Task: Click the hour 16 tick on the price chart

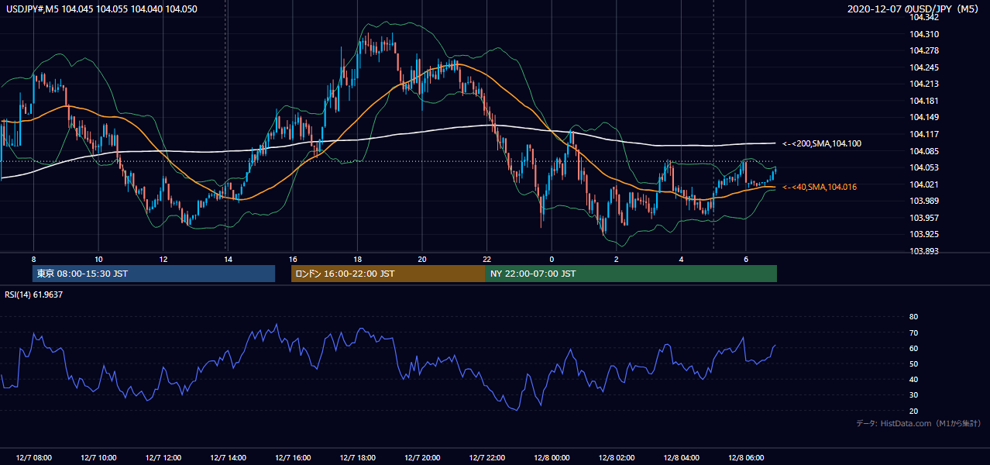Action: (292, 259)
